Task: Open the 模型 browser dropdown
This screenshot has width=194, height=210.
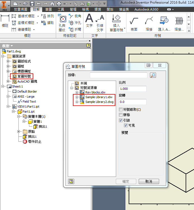Action: (x=12, y=46)
